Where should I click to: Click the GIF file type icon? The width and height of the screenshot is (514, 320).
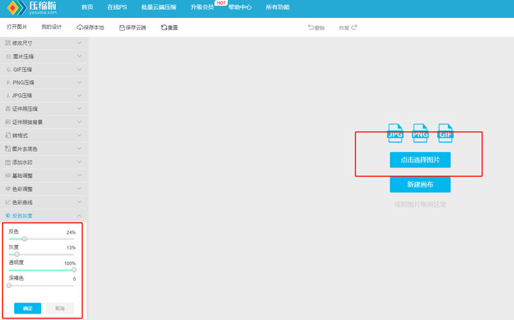(445, 133)
